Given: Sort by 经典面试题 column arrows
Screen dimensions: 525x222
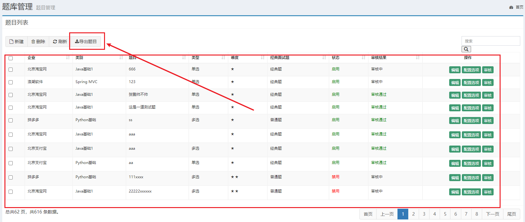Looking at the screenshot, I should (x=324, y=57).
